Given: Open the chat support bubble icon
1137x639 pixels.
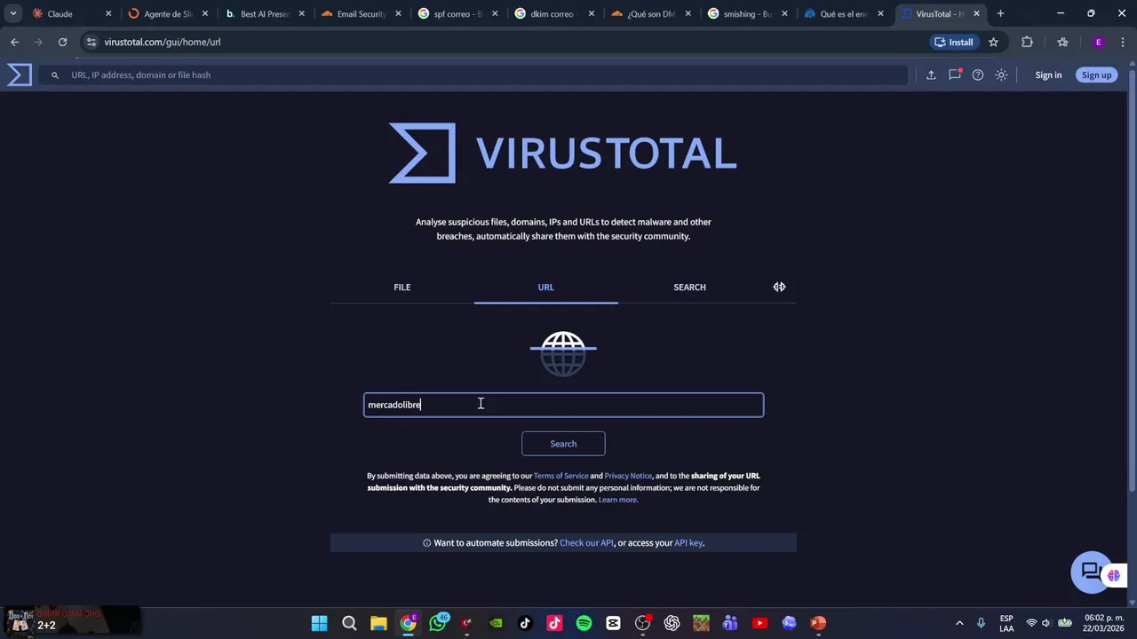Looking at the screenshot, I should click(x=1091, y=572).
